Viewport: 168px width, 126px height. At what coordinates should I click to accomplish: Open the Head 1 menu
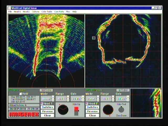coord(17,12)
